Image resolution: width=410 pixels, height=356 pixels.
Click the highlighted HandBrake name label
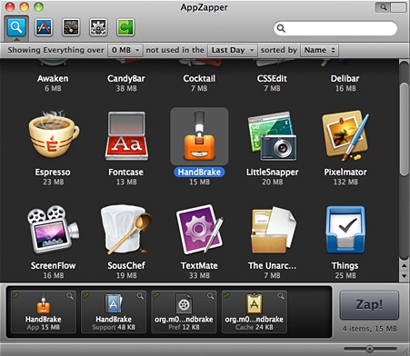199,173
